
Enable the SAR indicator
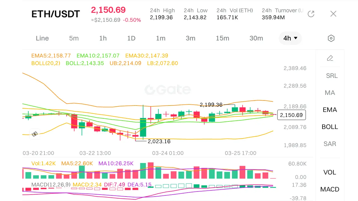(330, 144)
